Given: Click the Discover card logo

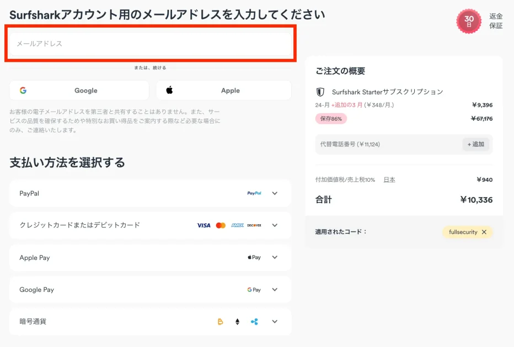Looking at the screenshot, I should point(254,225).
